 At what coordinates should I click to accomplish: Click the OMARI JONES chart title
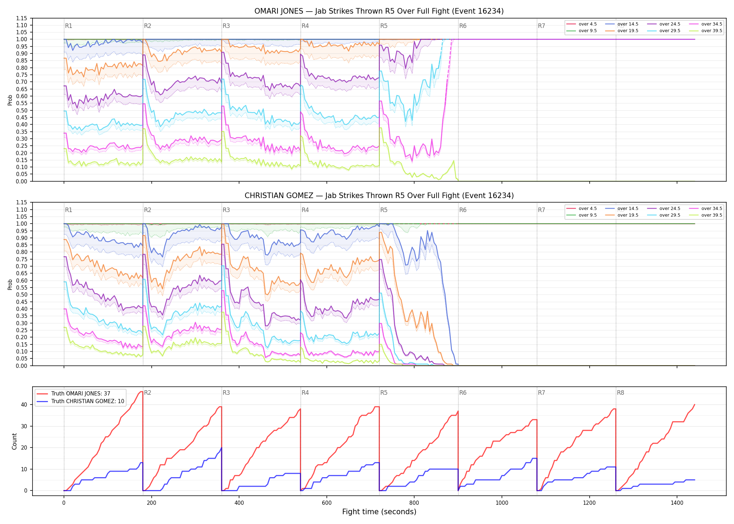[379, 11]
